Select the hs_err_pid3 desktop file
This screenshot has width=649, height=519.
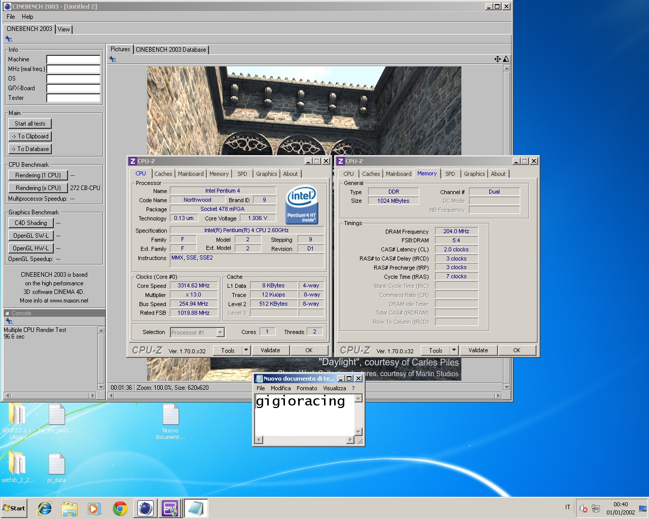pos(56,419)
